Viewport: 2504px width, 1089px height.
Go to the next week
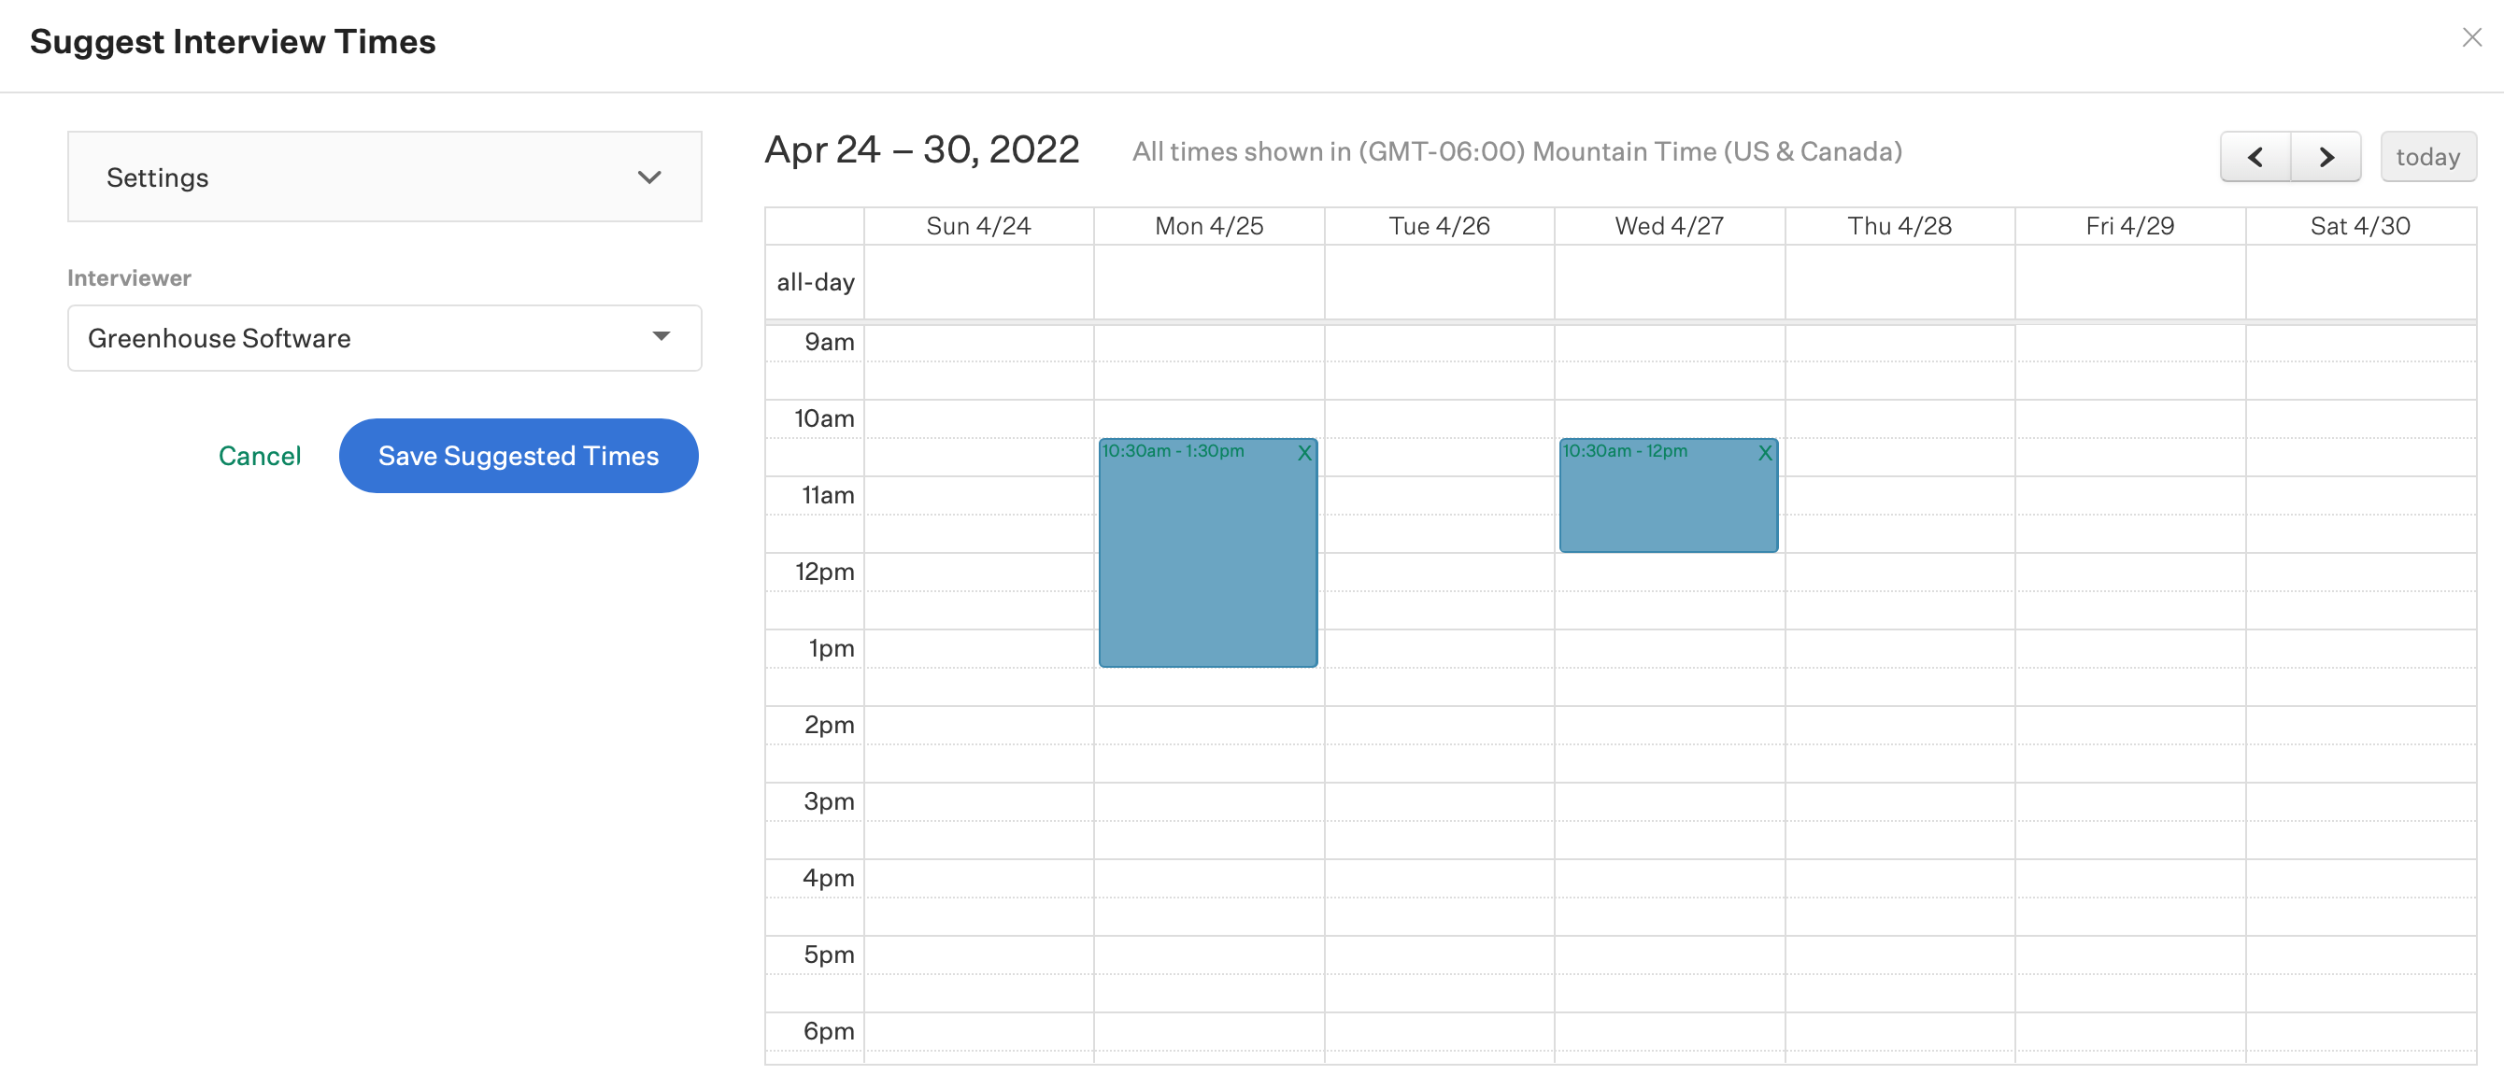2326,156
